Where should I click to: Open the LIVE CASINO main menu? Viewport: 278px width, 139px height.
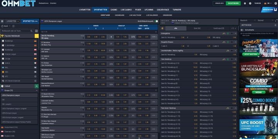[126, 10]
